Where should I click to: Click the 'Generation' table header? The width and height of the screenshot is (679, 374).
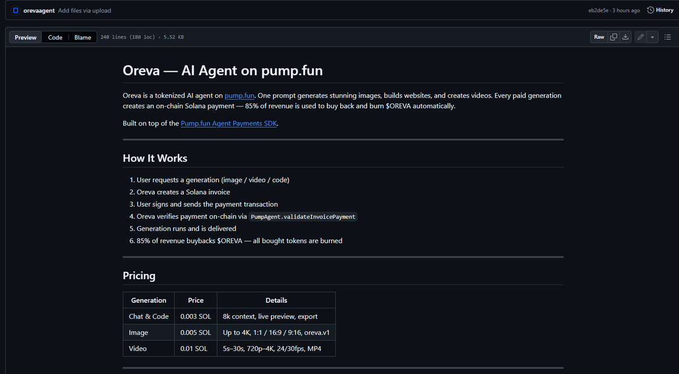pyautogui.click(x=149, y=301)
